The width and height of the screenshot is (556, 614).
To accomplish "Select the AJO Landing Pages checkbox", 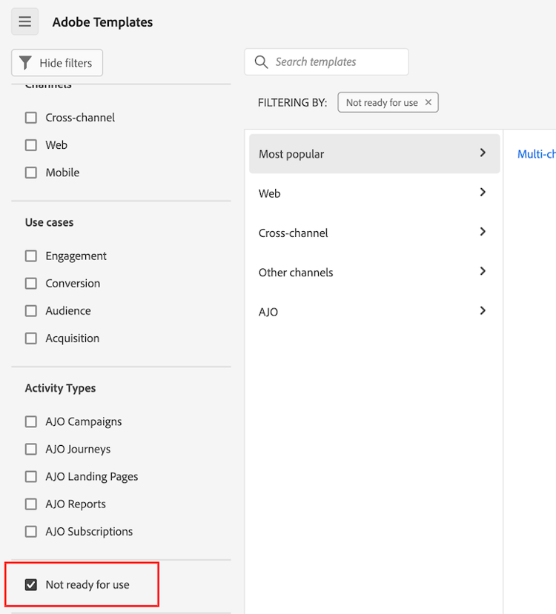I will click(x=31, y=477).
